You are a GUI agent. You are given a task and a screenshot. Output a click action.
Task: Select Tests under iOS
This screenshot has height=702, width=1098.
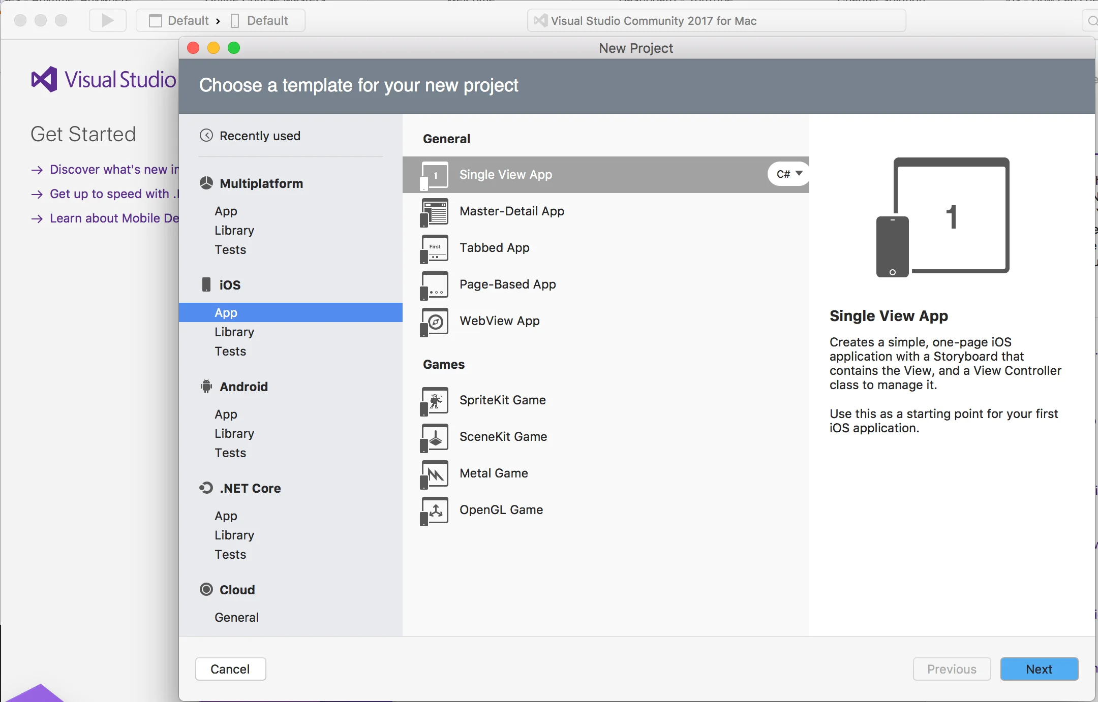point(230,351)
